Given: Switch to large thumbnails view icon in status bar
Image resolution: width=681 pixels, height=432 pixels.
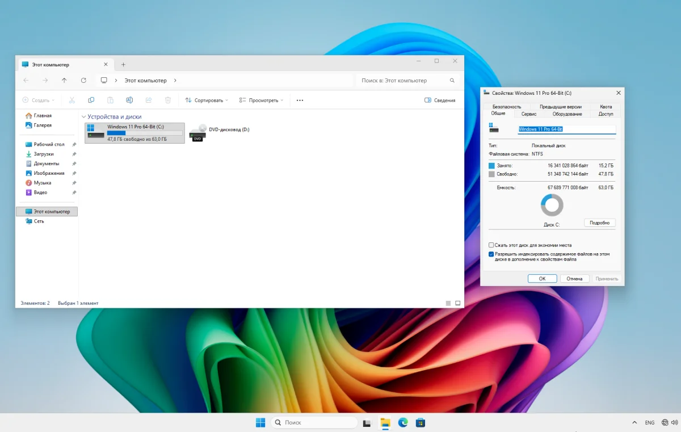Looking at the screenshot, I should [458, 303].
